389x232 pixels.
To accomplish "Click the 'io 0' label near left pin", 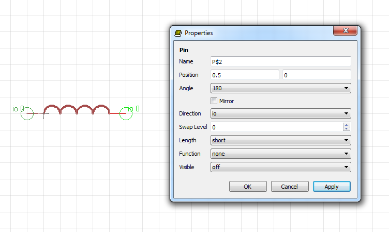I will (x=18, y=109).
